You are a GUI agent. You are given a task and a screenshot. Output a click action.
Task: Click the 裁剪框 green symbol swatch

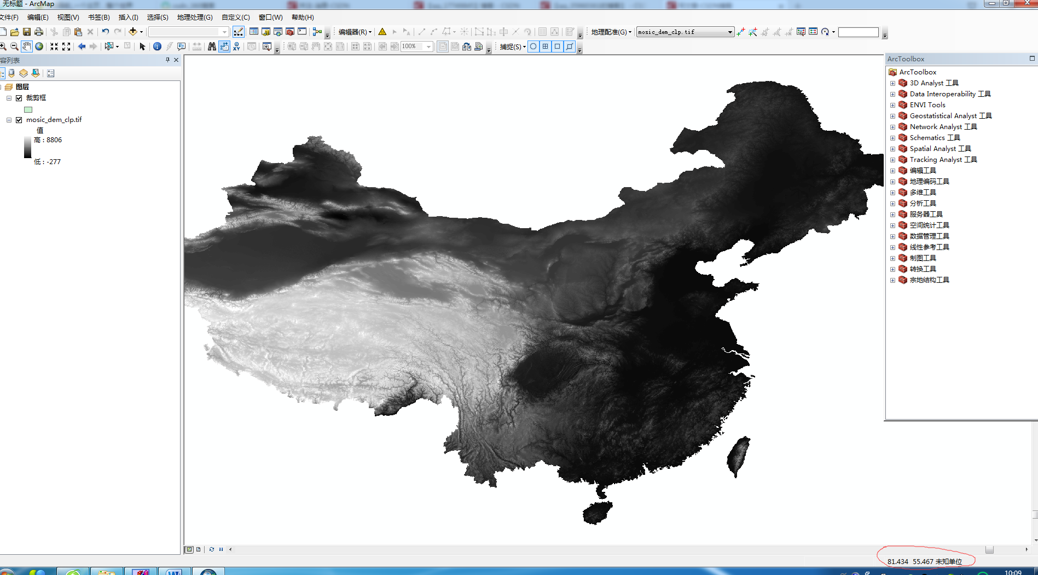[28, 109]
